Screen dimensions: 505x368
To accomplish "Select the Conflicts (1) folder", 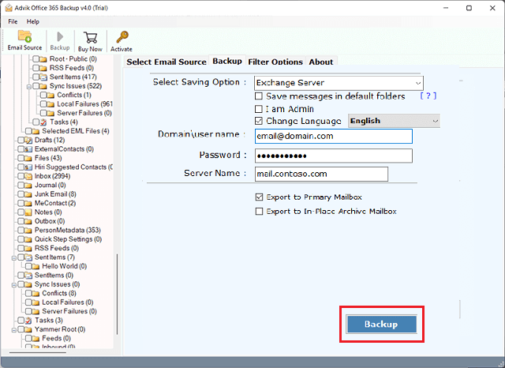I will (x=74, y=95).
